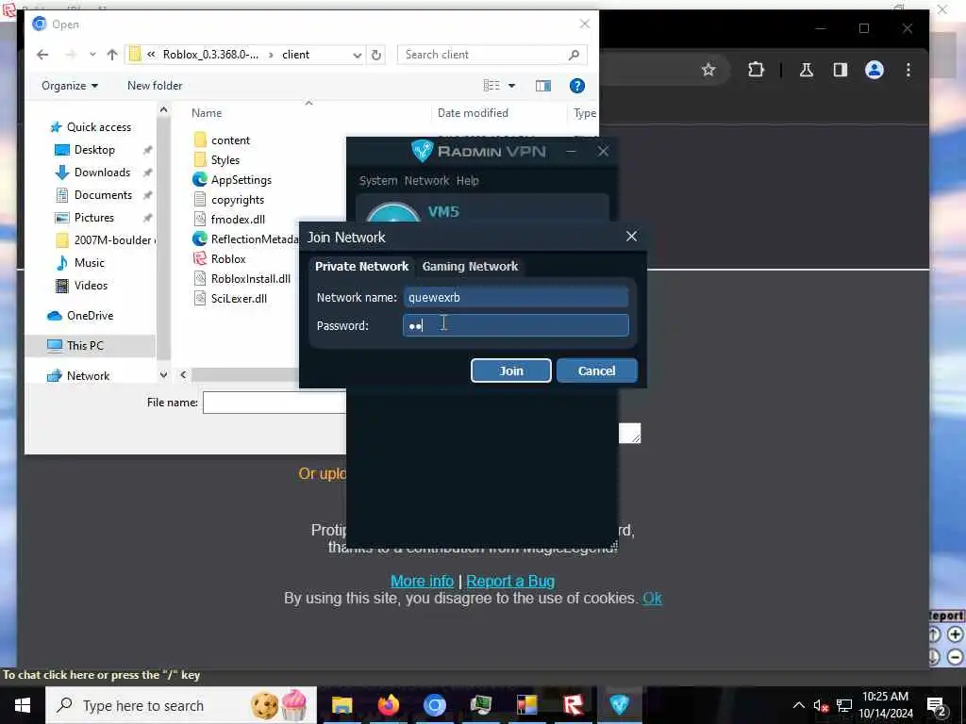This screenshot has width=966, height=724.
Task: Open the Windows Start menu
Action: point(23,705)
